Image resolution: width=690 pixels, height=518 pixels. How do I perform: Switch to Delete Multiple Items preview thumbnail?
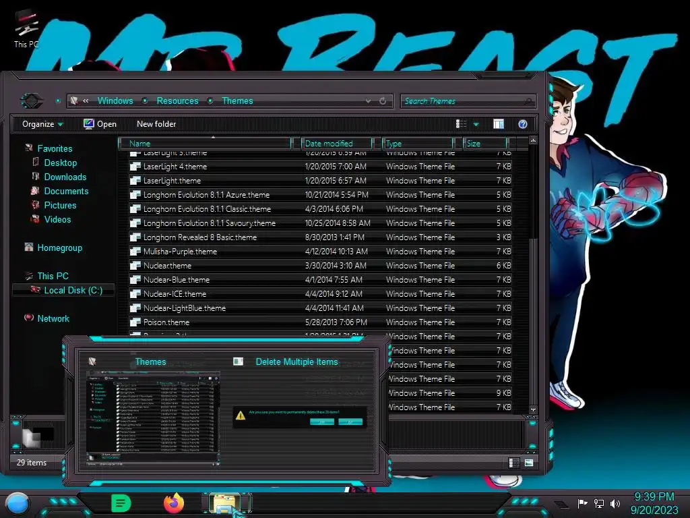click(299, 417)
